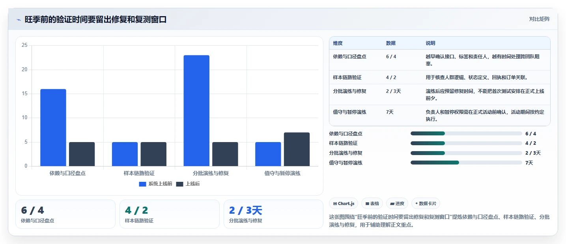Click the 7天 table cell

point(390,112)
